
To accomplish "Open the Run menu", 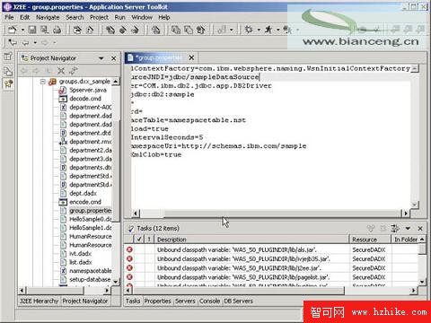I will point(119,17).
